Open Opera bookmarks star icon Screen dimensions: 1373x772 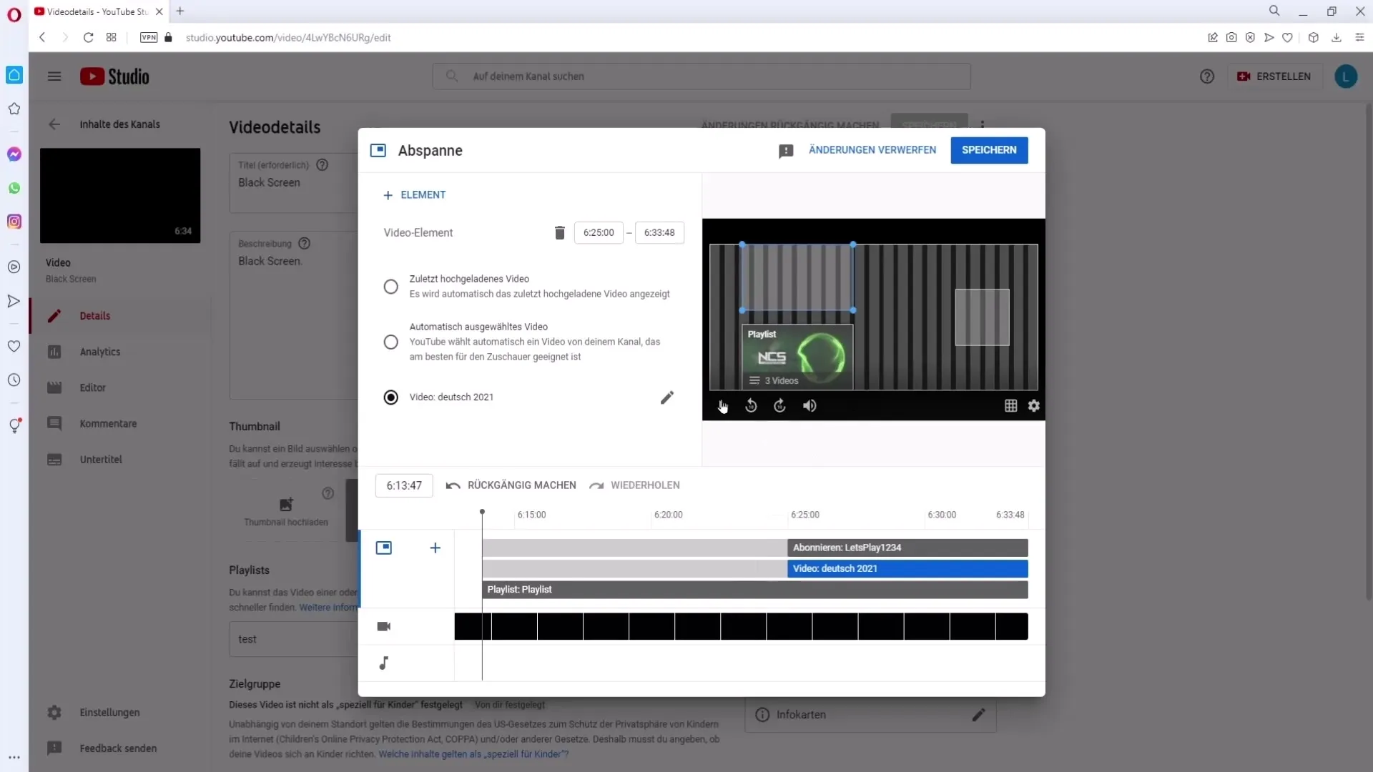tap(14, 109)
